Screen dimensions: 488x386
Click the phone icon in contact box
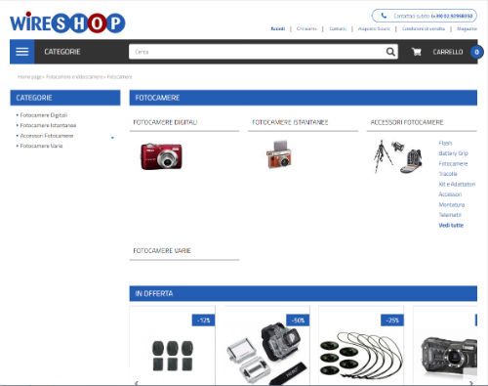[384, 16]
